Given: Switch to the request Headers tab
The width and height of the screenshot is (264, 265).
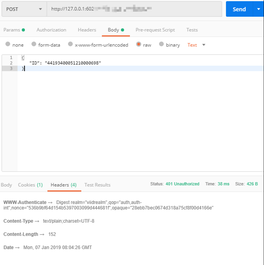Looking at the screenshot, I should coord(87,30).
